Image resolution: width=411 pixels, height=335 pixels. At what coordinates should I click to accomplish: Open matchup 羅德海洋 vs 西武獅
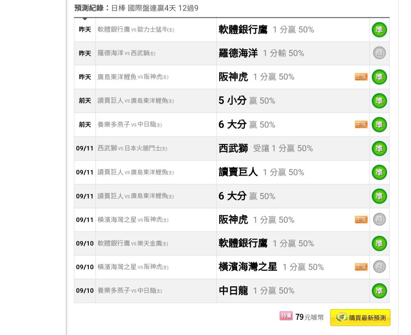126,53
